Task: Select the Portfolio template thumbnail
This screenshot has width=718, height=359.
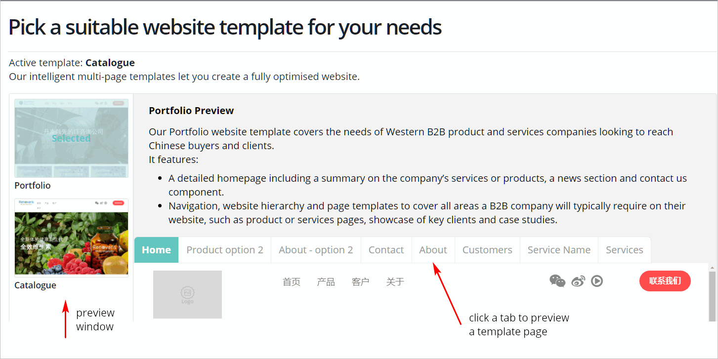Action: [71, 138]
